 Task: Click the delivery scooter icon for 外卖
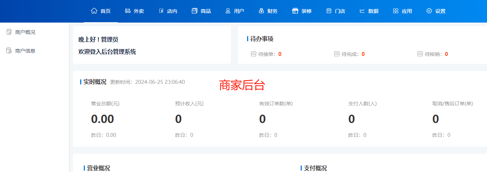[x=128, y=11]
